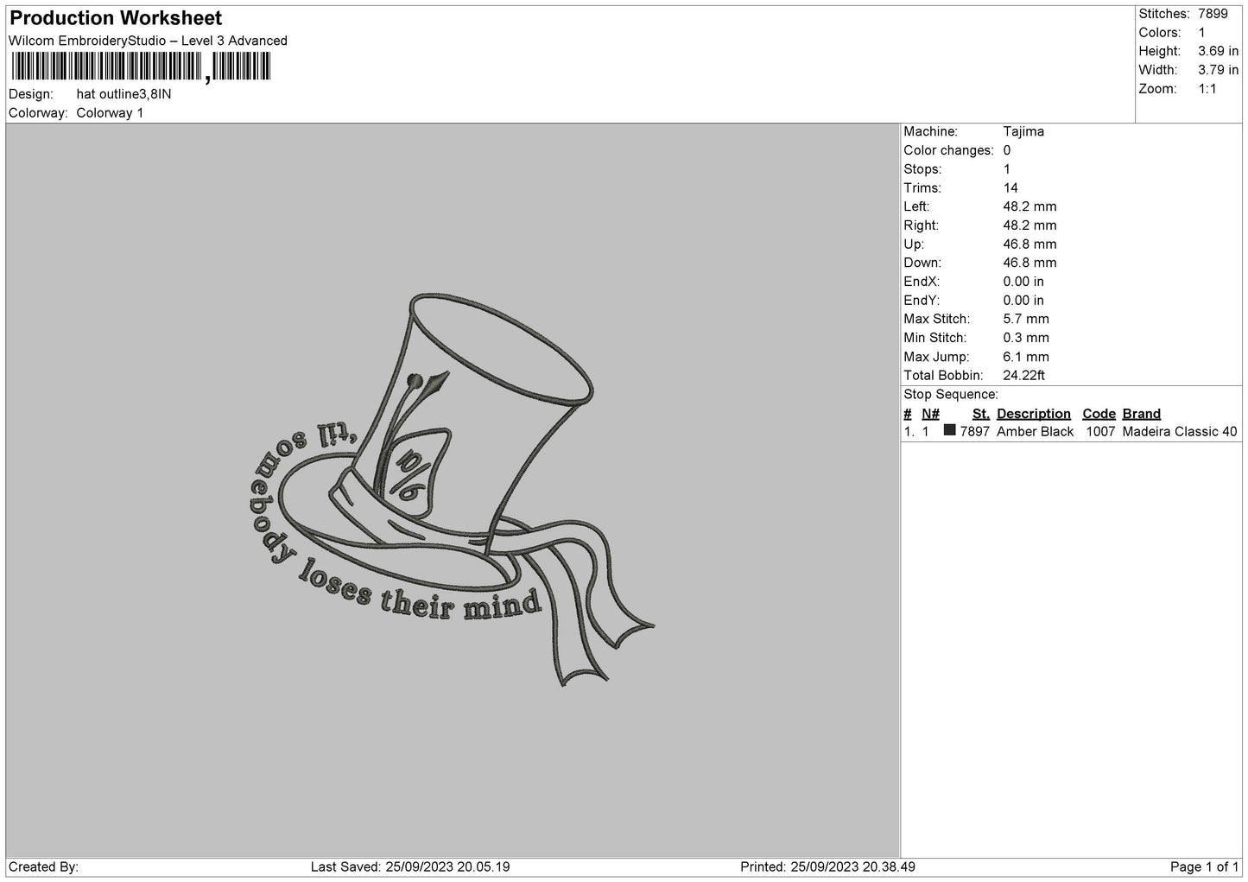Screen dimensions: 1248x882
Task: Select 'Madeira Classic 40' brand
Action: [x=1180, y=432]
